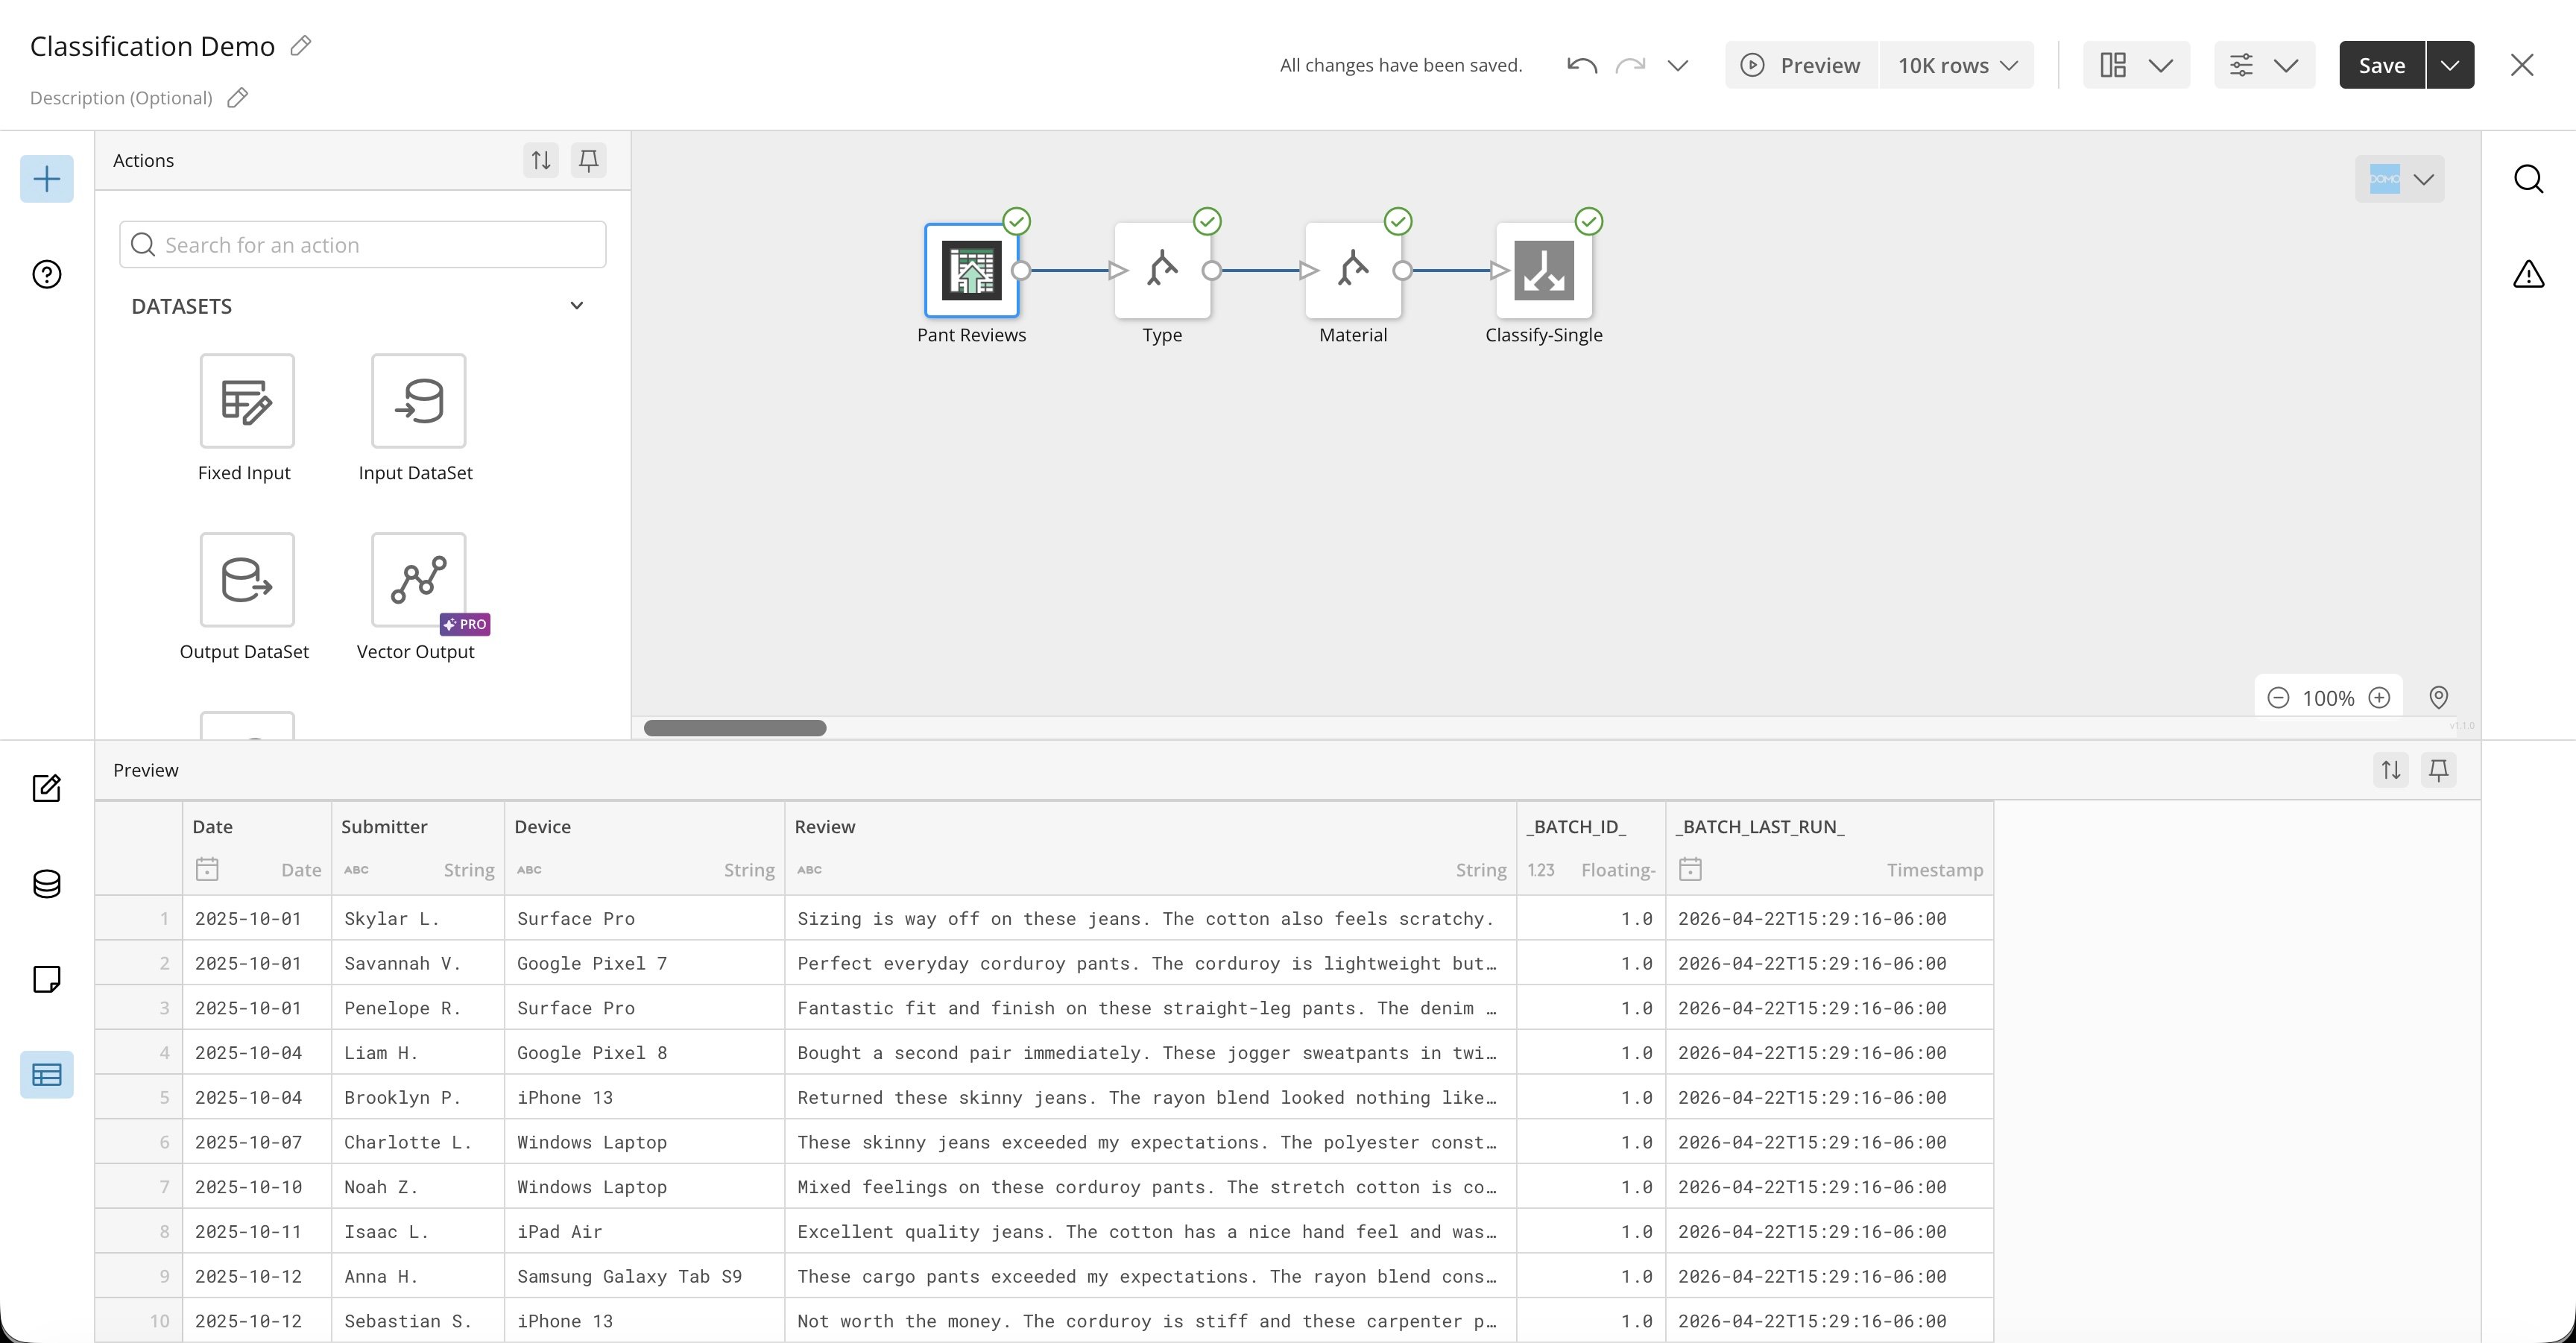This screenshot has width=2576, height=1343.
Task: Edit description with the pencil icon
Action: coord(237,98)
